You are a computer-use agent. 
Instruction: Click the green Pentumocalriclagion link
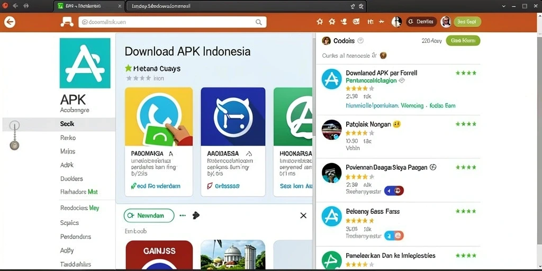[x=371, y=80]
